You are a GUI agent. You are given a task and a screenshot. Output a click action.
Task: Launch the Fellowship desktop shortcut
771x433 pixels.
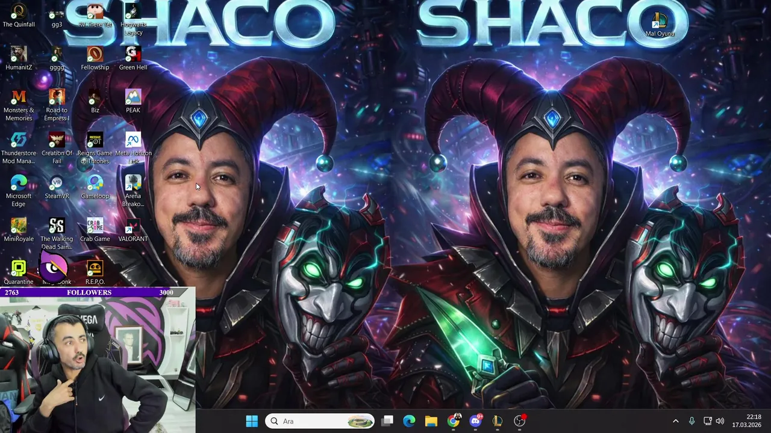(x=95, y=58)
